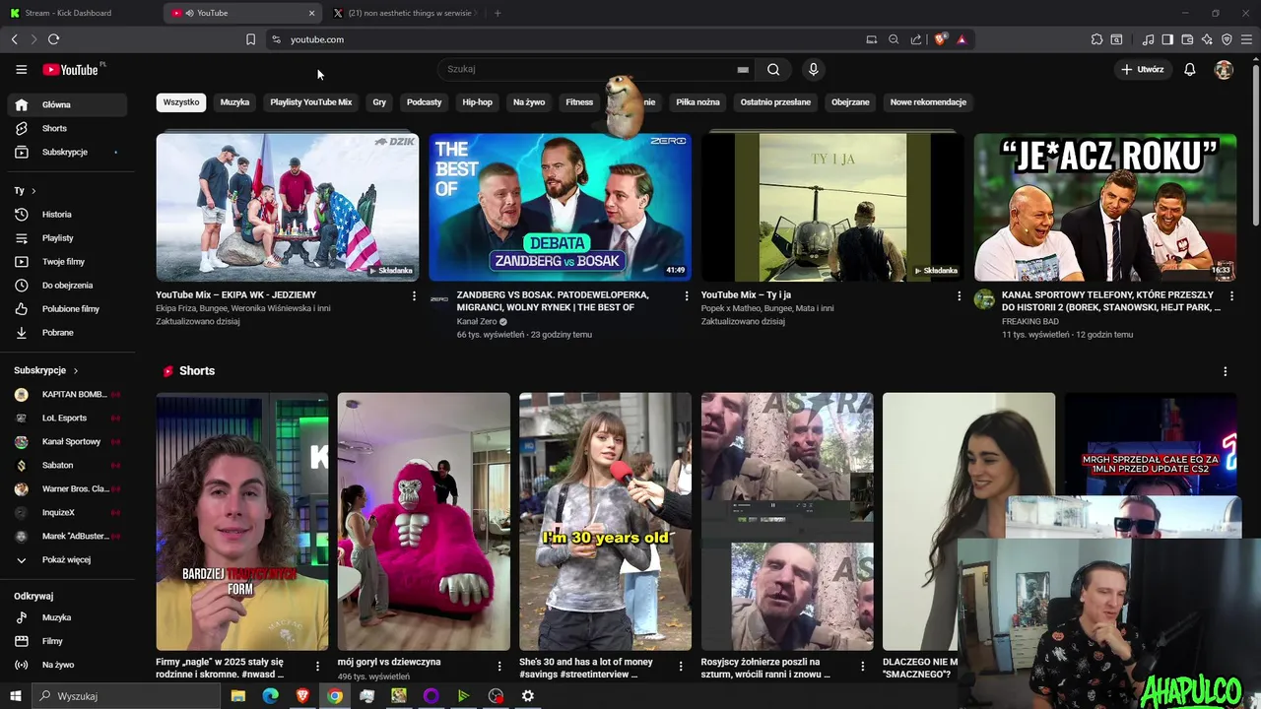Open Na żywo under Odkrywaj

click(67, 665)
